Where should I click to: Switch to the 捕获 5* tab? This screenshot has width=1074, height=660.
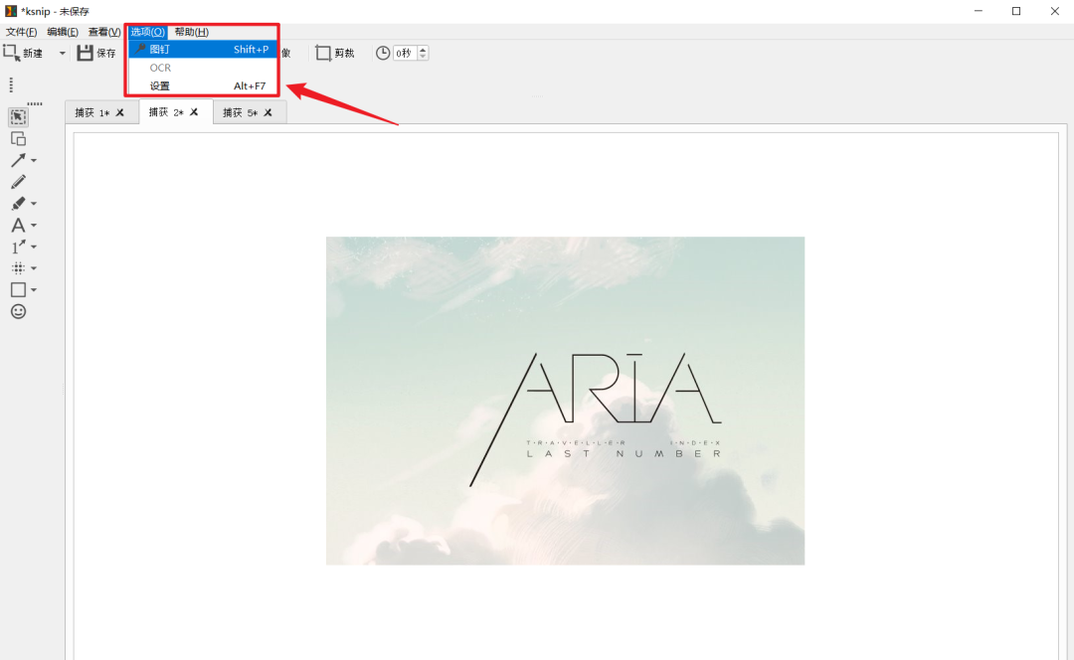coord(240,112)
